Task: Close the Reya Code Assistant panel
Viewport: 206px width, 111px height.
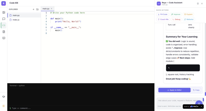Action: click(x=202, y=4)
